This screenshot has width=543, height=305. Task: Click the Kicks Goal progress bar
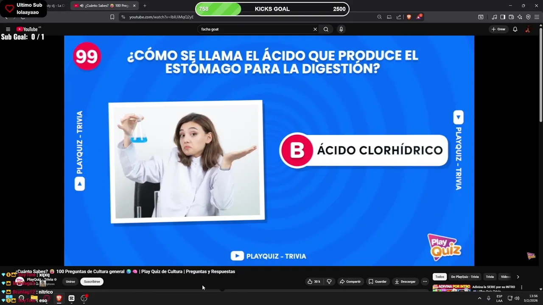(272, 9)
